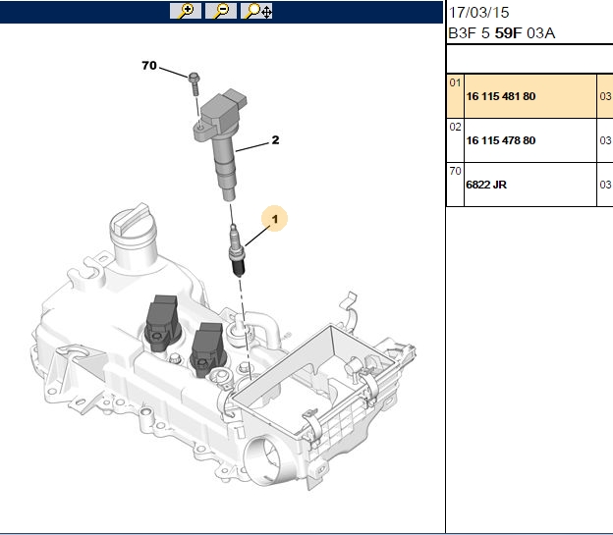Click the date 17/03/15 header text
Image resolution: width=613 pixels, height=535 pixels.
(479, 13)
